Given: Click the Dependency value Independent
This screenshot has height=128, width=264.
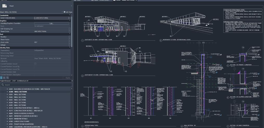Looking at the screenshot, I should click(39, 50).
